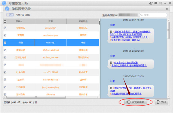Image resolution: width=173 pixels, height=113 pixels.
Task: Uncheck the 金湖论坛 row checkbox
Action: [5, 28]
